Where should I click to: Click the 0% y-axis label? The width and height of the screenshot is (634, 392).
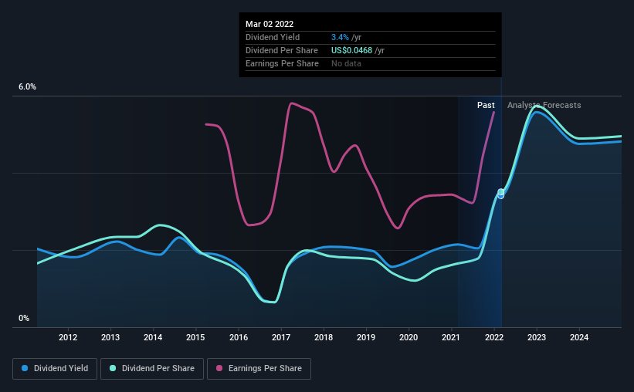click(24, 319)
